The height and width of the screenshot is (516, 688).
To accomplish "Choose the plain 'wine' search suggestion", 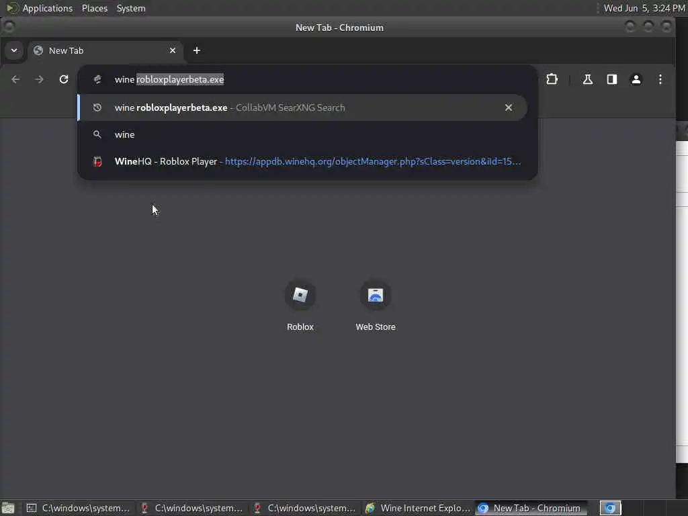I will 302,134.
